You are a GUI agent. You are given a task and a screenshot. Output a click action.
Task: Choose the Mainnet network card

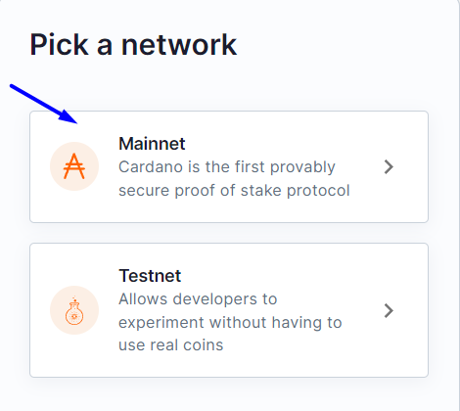coord(229,166)
